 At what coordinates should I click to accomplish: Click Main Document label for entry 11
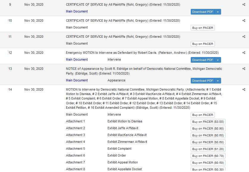(77, 43)
